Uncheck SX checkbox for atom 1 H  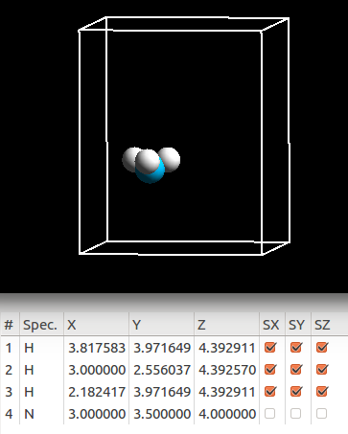click(270, 348)
